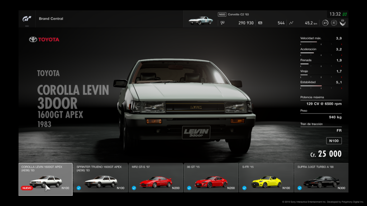Click the Toyota brand logo

[44, 39]
